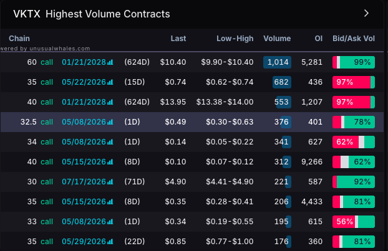The width and height of the screenshot is (388, 251).
Task: Open the 01/21/2028 expiry link for 40 call
Action: [x=84, y=102]
